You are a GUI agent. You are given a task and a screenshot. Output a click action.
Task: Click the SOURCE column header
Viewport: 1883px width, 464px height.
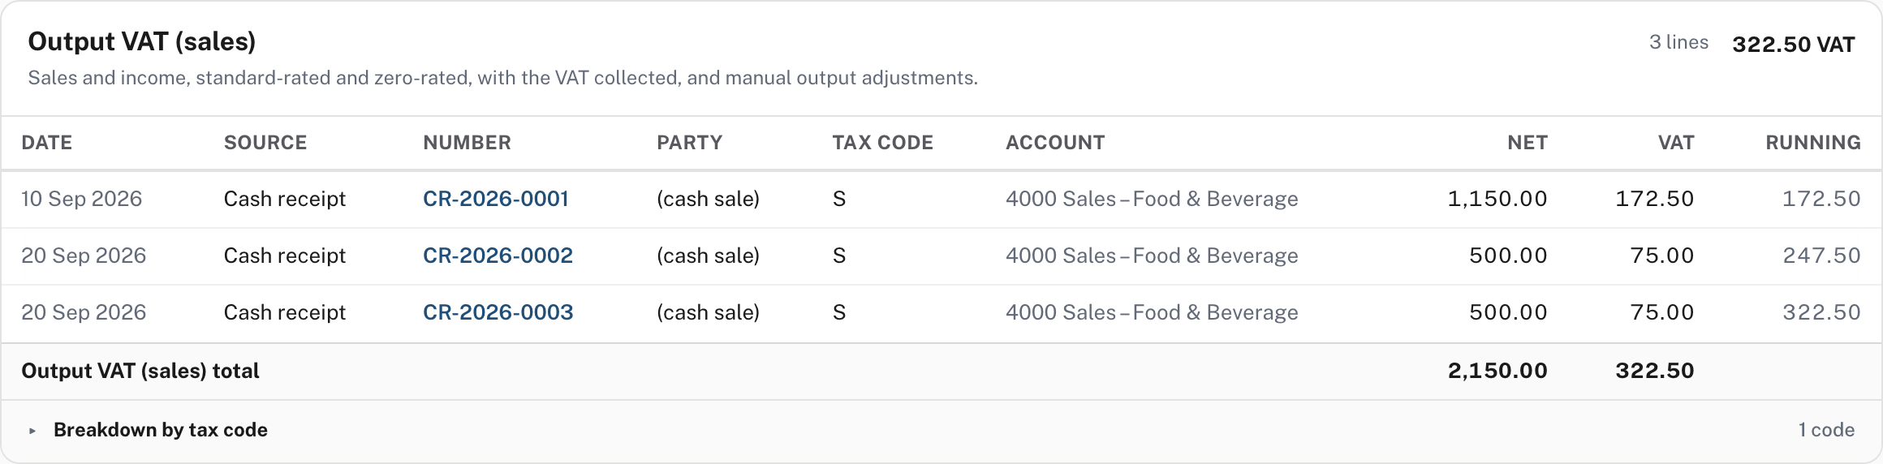265,143
